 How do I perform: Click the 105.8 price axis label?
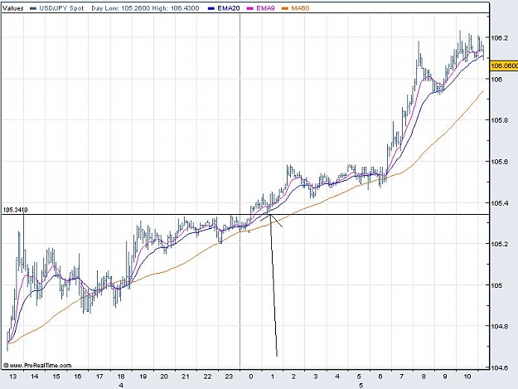pyautogui.click(x=500, y=120)
